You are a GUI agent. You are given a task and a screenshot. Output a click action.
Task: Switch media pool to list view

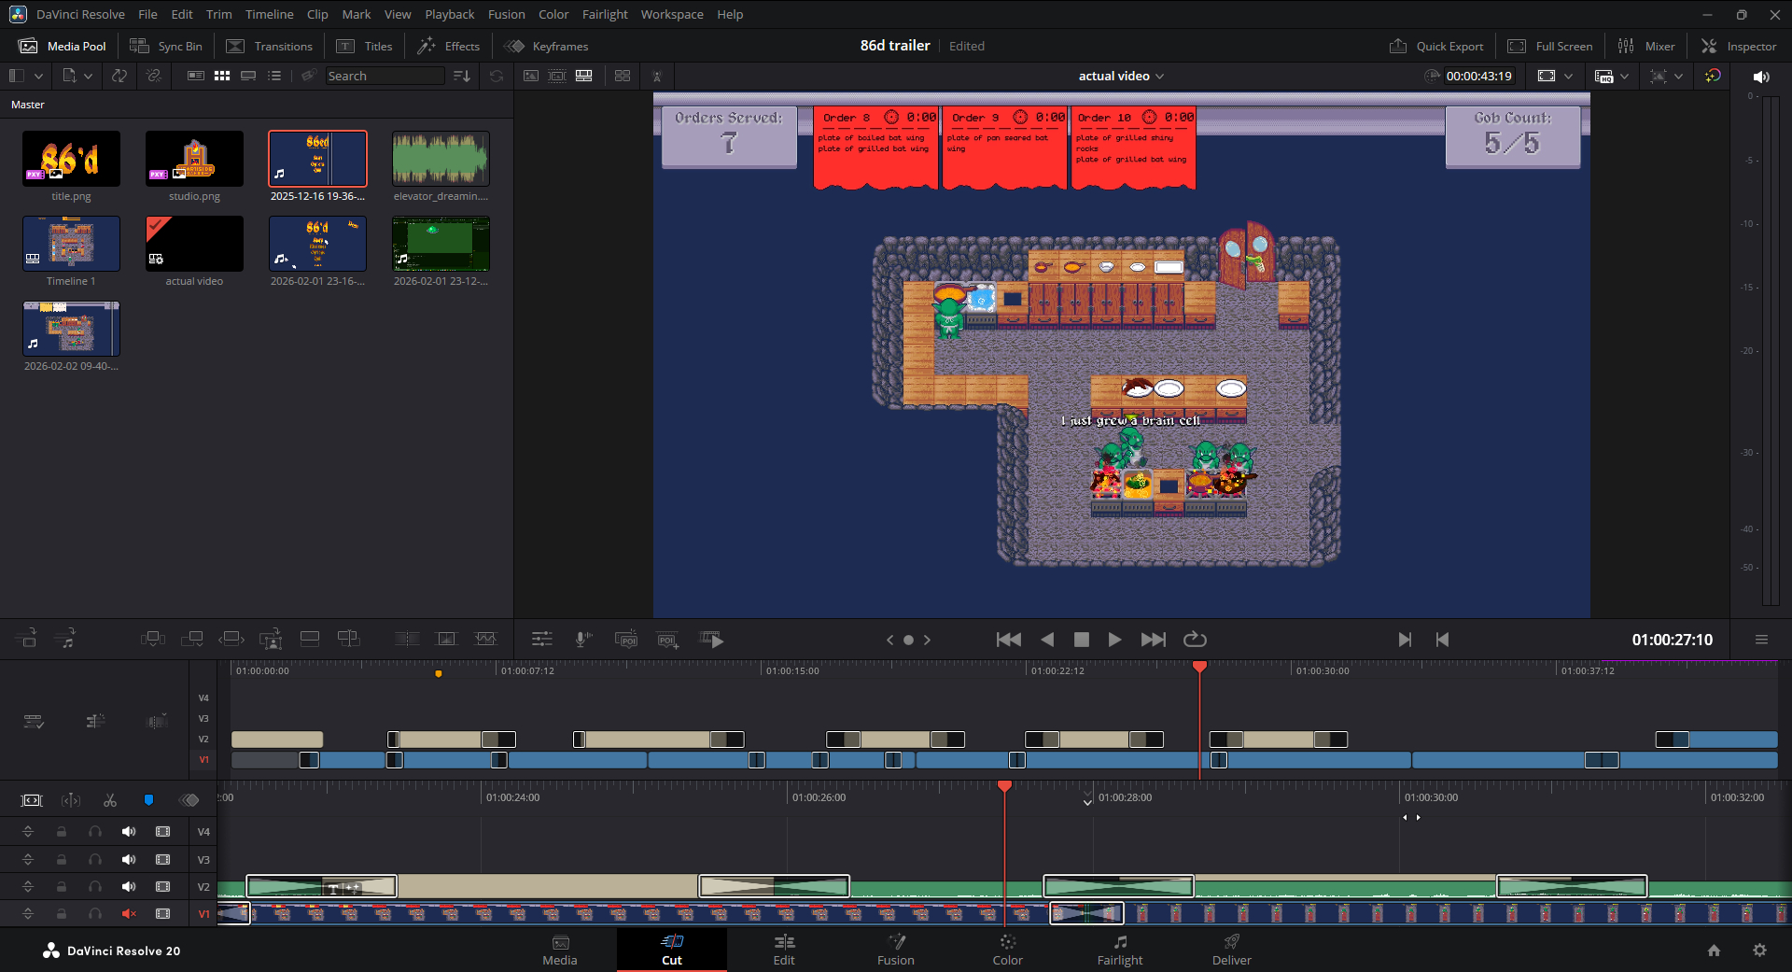[x=274, y=76]
